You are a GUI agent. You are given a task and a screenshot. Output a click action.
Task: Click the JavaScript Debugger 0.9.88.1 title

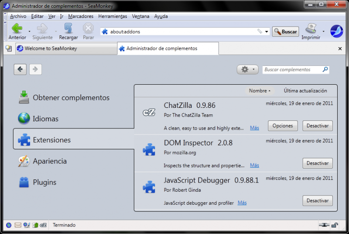pyautogui.click(x=211, y=180)
